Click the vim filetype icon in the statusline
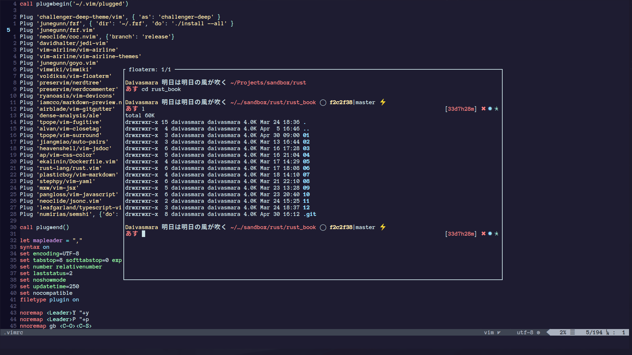This screenshot has height=355, width=632. click(499, 333)
